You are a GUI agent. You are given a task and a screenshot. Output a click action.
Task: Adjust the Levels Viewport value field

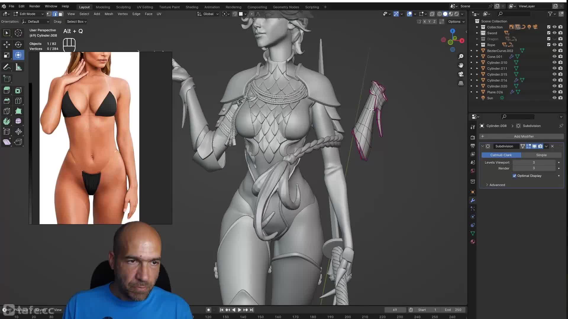click(534, 162)
